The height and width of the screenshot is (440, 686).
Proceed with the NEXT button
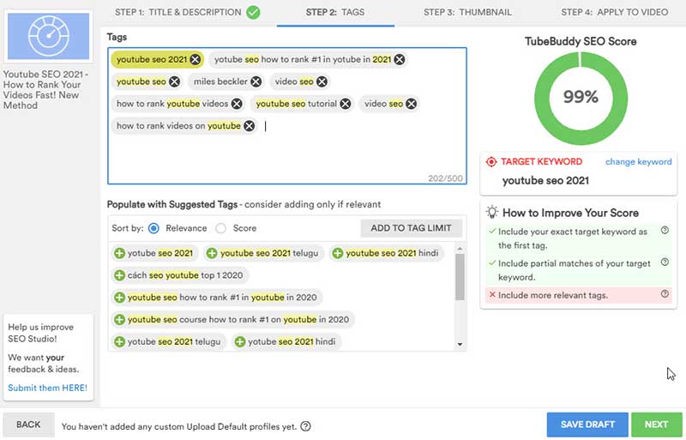tap(656, 425)
